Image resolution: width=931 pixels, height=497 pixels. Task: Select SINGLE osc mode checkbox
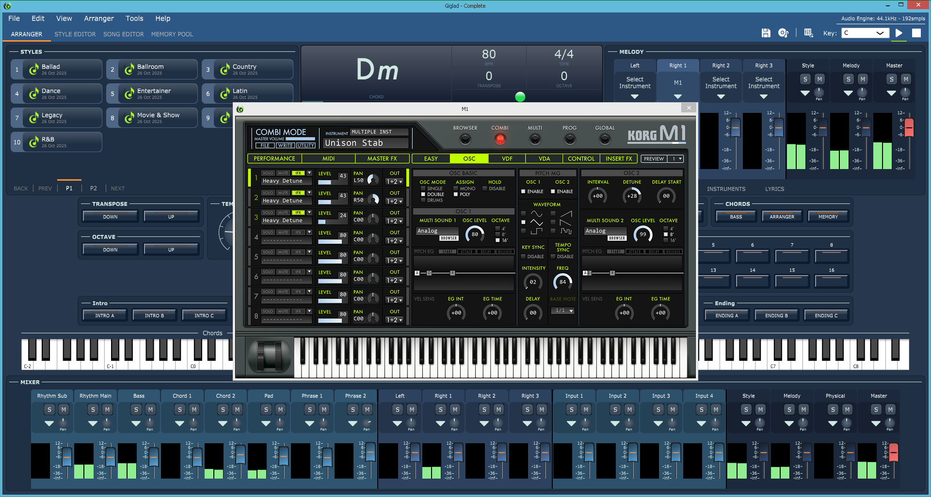[423, 188]
